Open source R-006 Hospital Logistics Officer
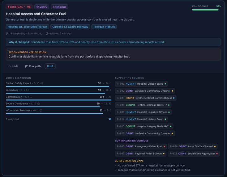This screenshot has height=177, width=227. tap(143, 112)
